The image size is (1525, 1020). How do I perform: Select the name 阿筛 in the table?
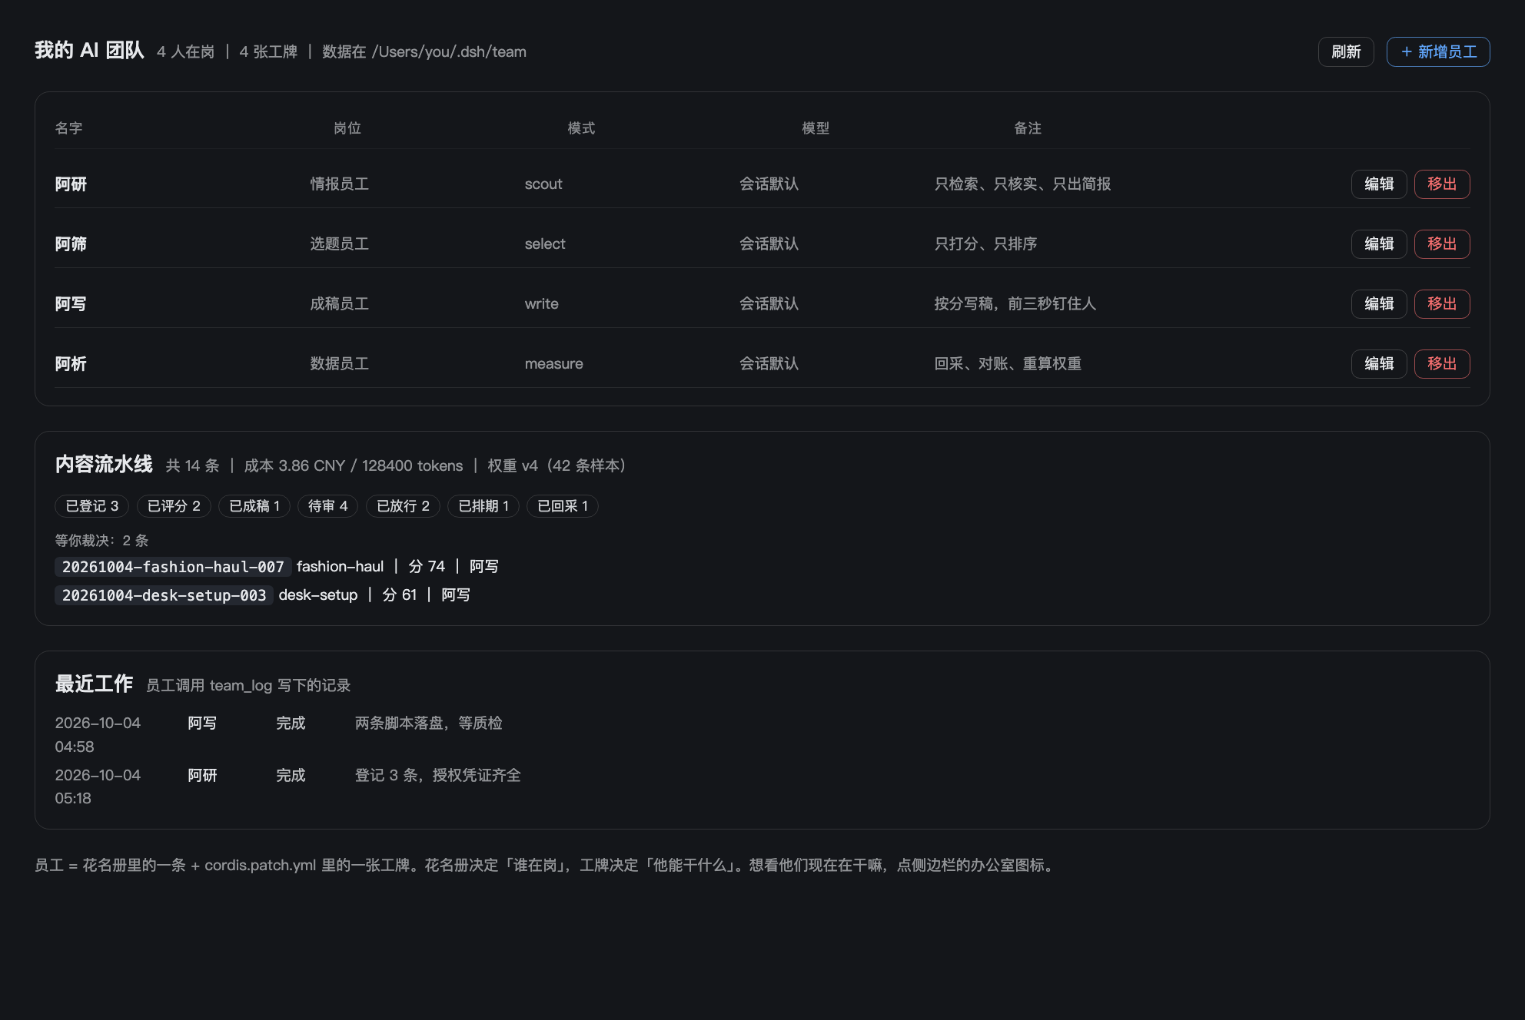click(71, 244)
